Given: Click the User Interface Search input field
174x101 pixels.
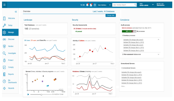Looking at the screenshot, I should pyautogui.click(x=123, y=5).
